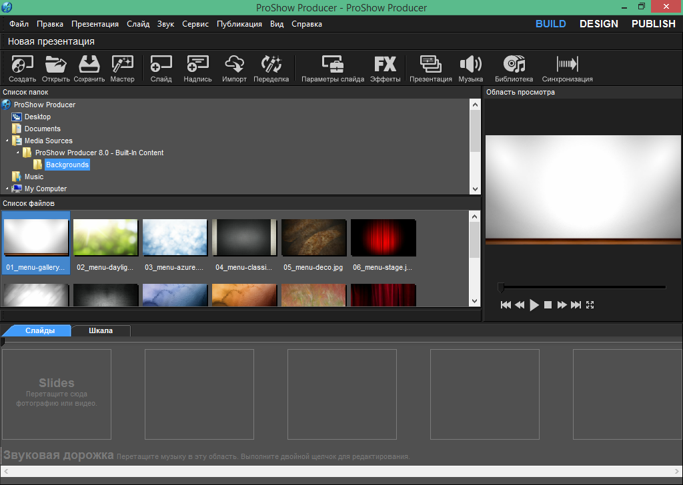
Task: Open the Слайд menu
Action: tap(138, 24)
